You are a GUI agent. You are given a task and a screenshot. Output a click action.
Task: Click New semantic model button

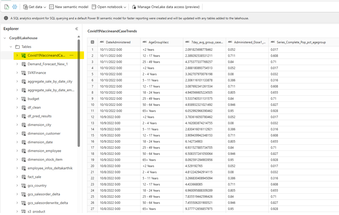click(x=69, y=7)
